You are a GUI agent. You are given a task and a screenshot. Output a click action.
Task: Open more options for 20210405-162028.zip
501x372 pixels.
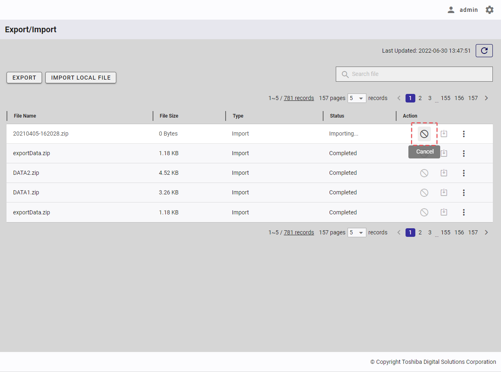[463, 134]
